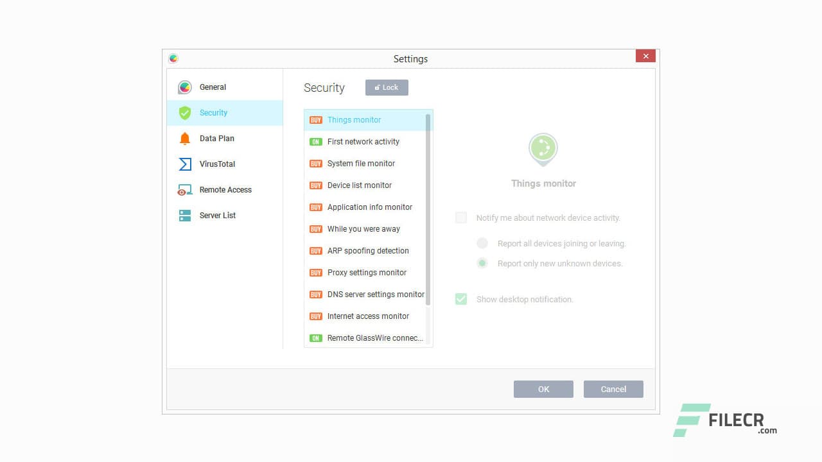Open Data Plan via bell icon

point(184,138)
